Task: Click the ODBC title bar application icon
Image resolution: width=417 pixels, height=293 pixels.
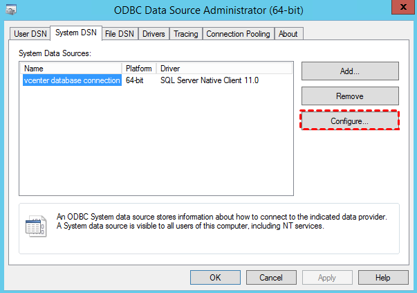Action: [x=11, y=10]
